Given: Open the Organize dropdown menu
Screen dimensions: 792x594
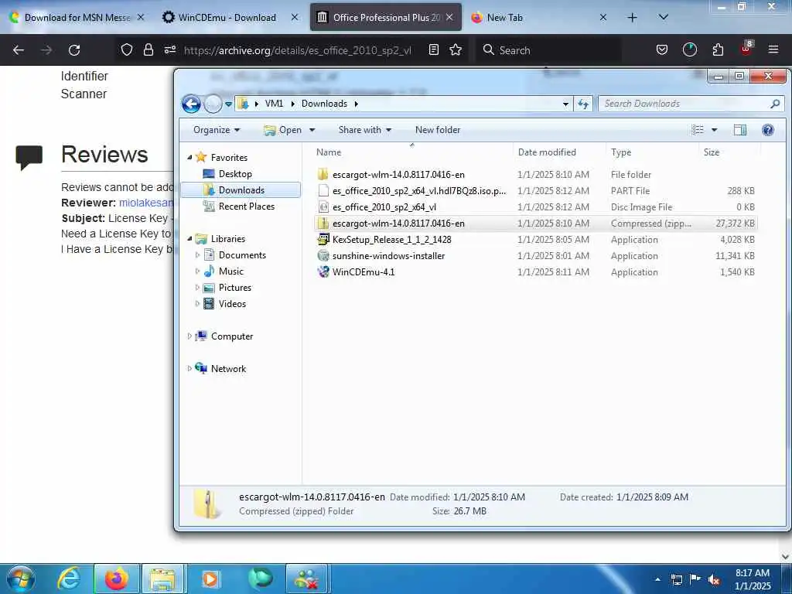Looking at the screenshot, I should tap(217, 130).
